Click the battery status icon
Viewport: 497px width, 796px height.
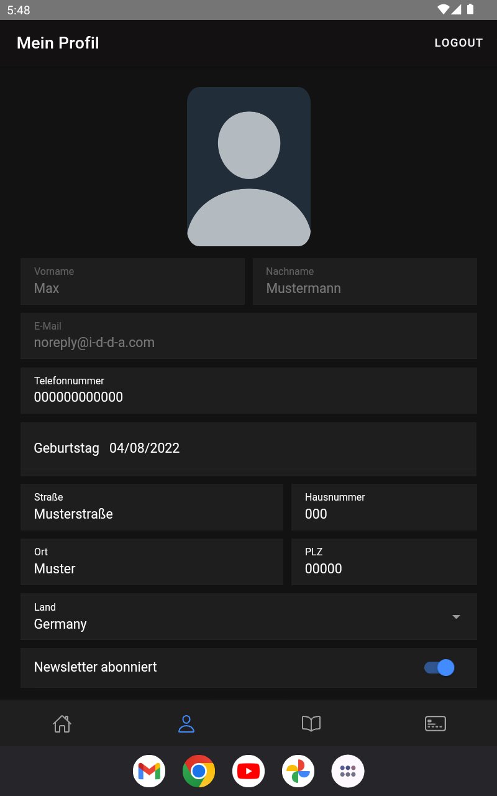pos(470,9)
